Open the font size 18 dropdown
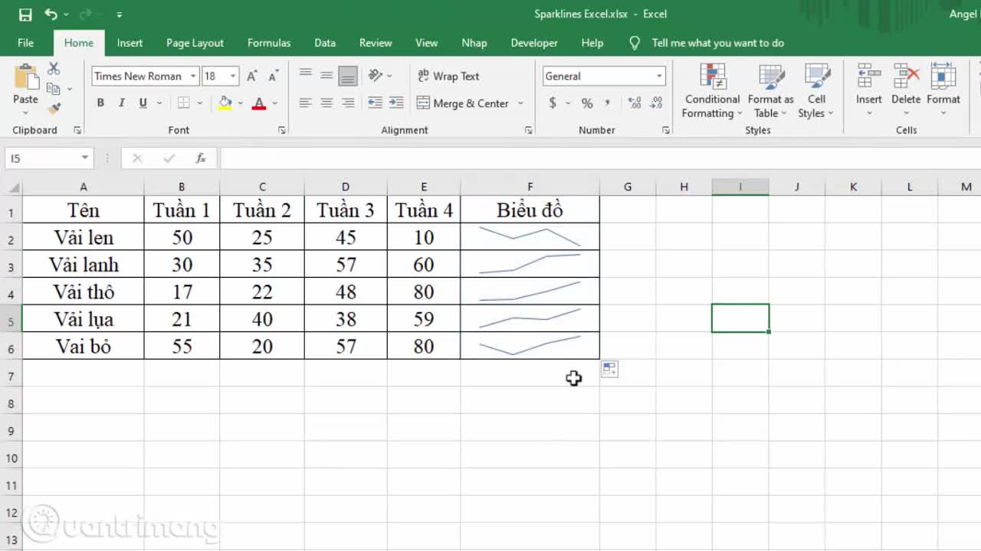This screenshot has width=981, height=551. pos(232,76)
